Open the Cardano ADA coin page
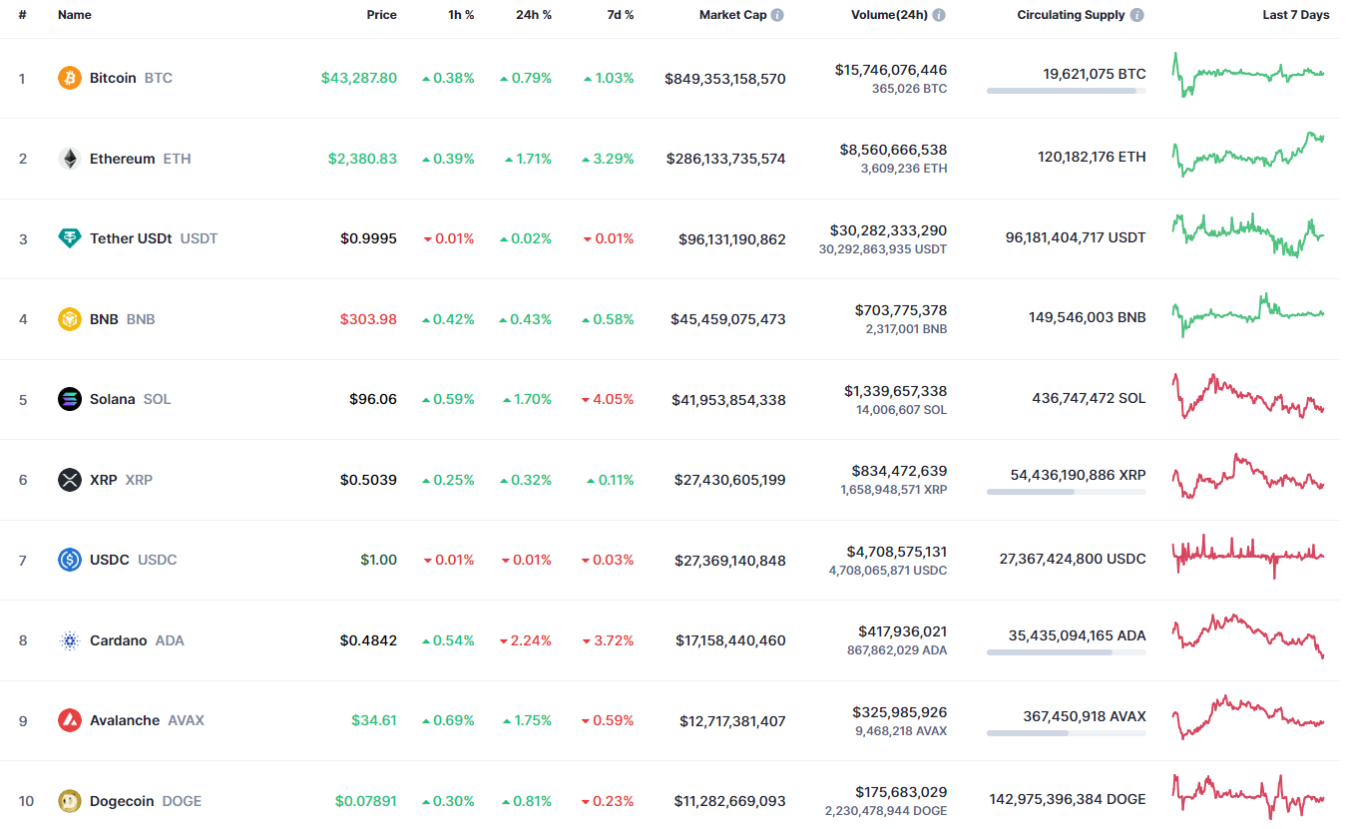 tap(118, 640)
